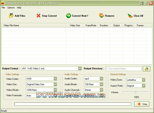Click the Progress column header
154x113 pixels.
pyautogui.click(x=128, y=25)
